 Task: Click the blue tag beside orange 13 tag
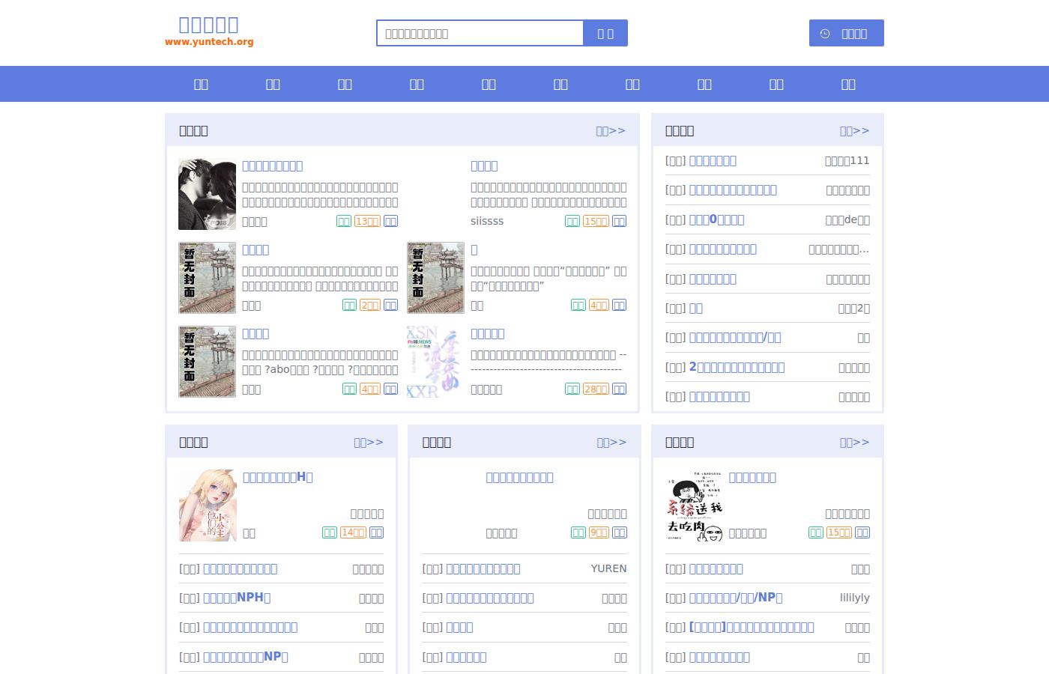click(x=390, y=221)
